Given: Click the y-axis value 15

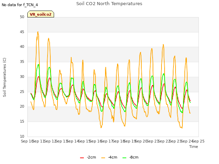Looking at the screenshot, I should click(x=22, y=122).
